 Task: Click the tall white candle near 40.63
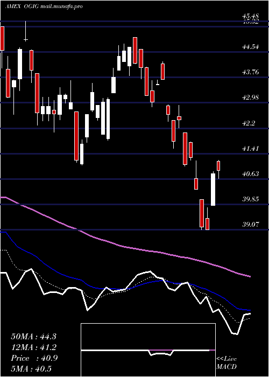click(x=213, y=190)
